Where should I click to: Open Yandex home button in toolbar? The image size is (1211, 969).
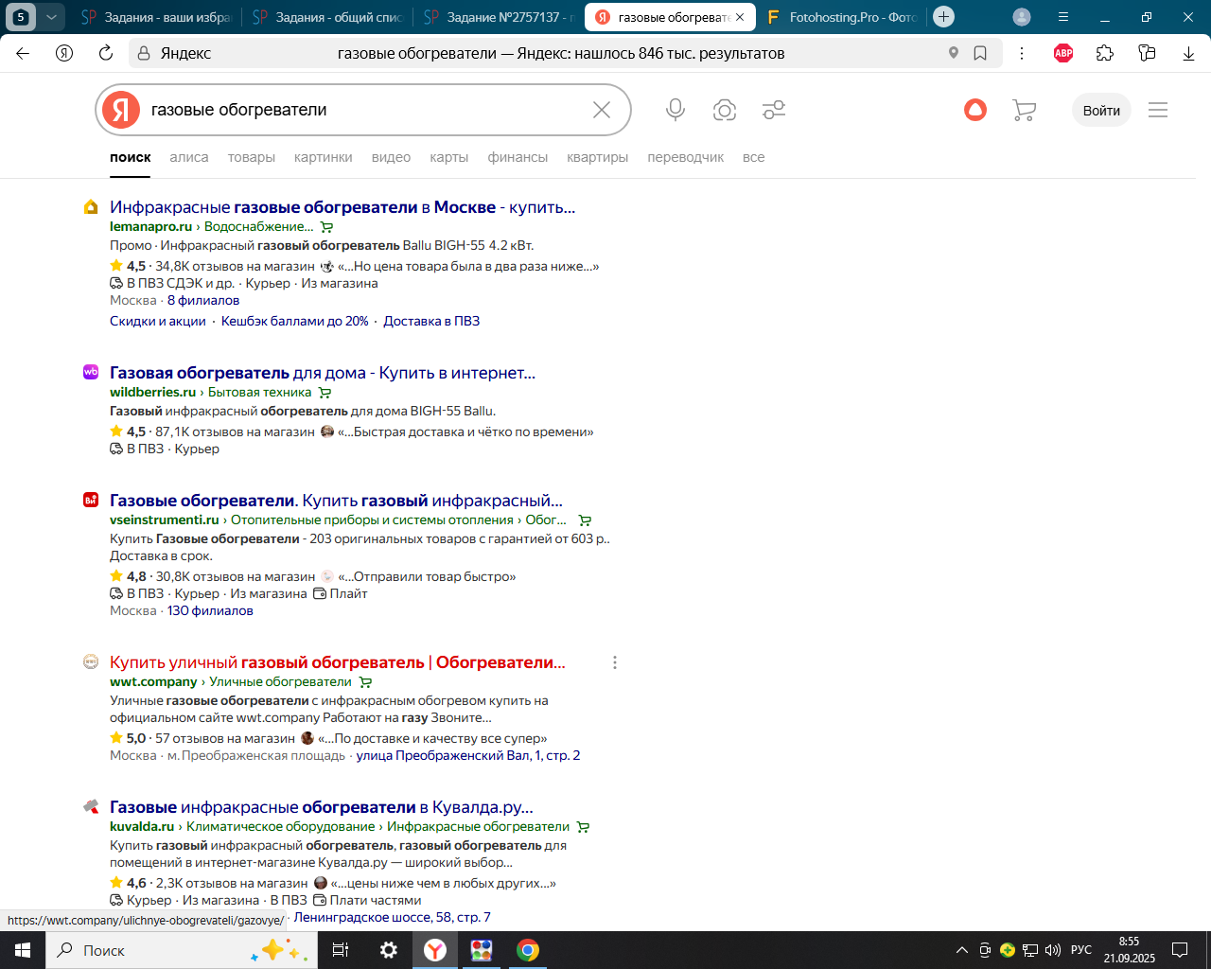64,53
